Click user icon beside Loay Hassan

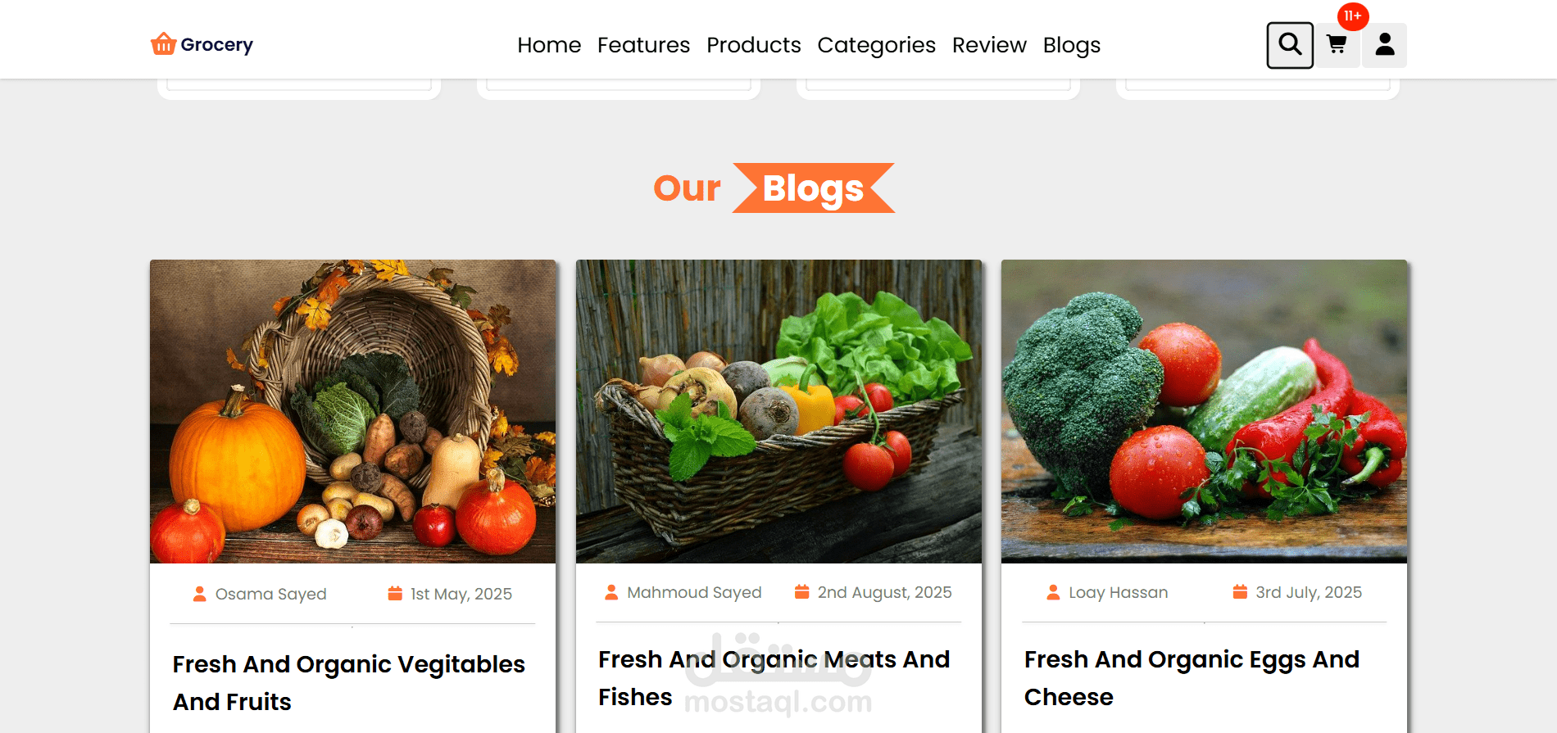tap(1053, 592)
